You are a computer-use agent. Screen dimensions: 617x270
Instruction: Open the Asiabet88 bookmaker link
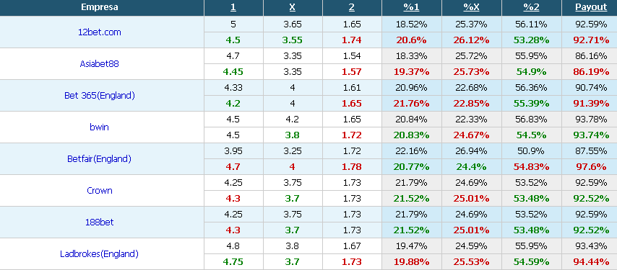(99, 64)
